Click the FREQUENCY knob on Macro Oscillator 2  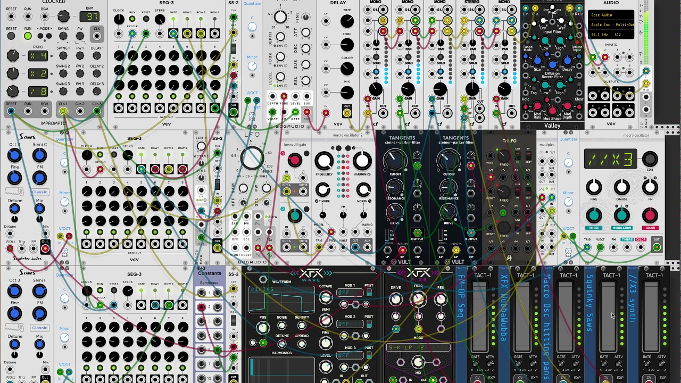click(x=323, y=161)
